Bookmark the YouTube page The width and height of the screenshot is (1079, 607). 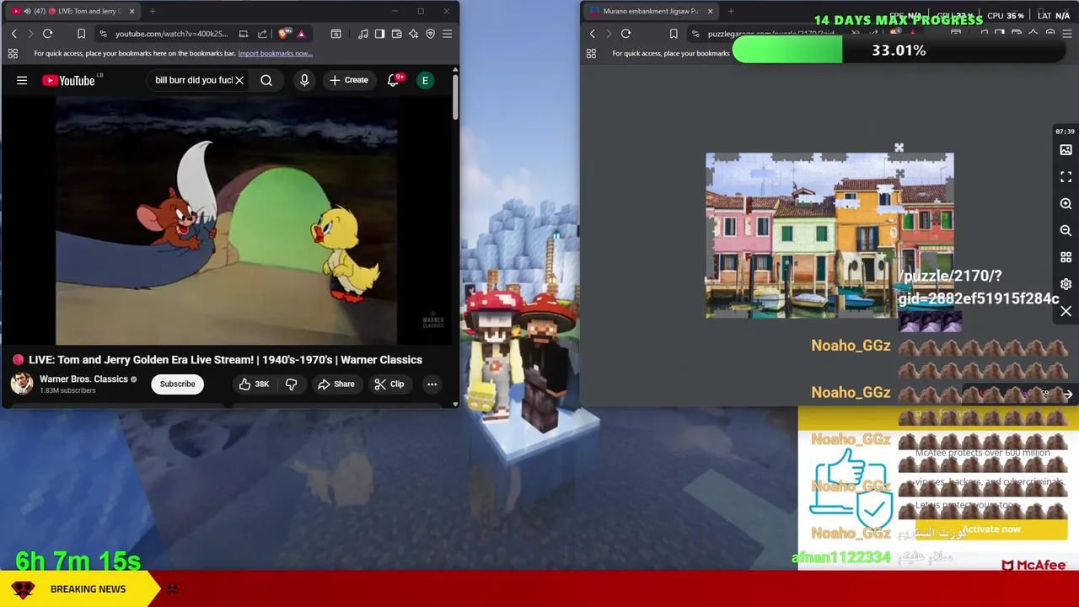tap(81, 34)
